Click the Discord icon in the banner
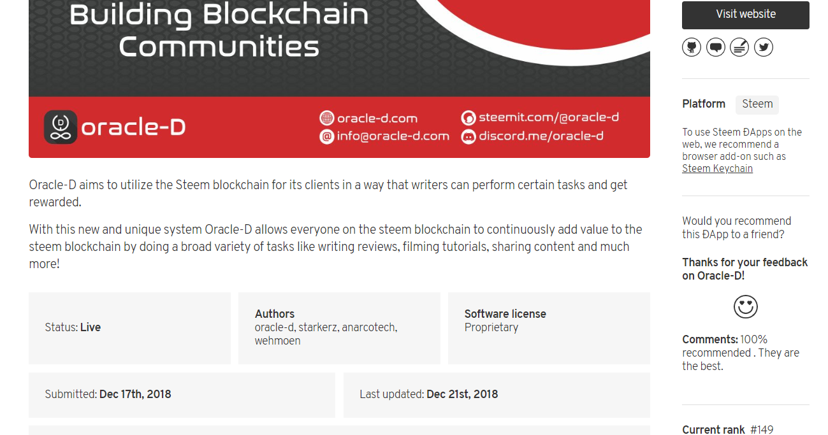This screenshot has height=435, width=828. coord(468,136)
